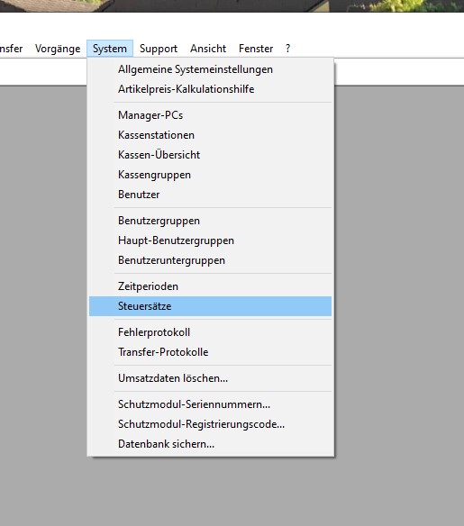Select Umsatzdaten löschen...
This screenshot has width=464, height=526.
click(210, 378)
